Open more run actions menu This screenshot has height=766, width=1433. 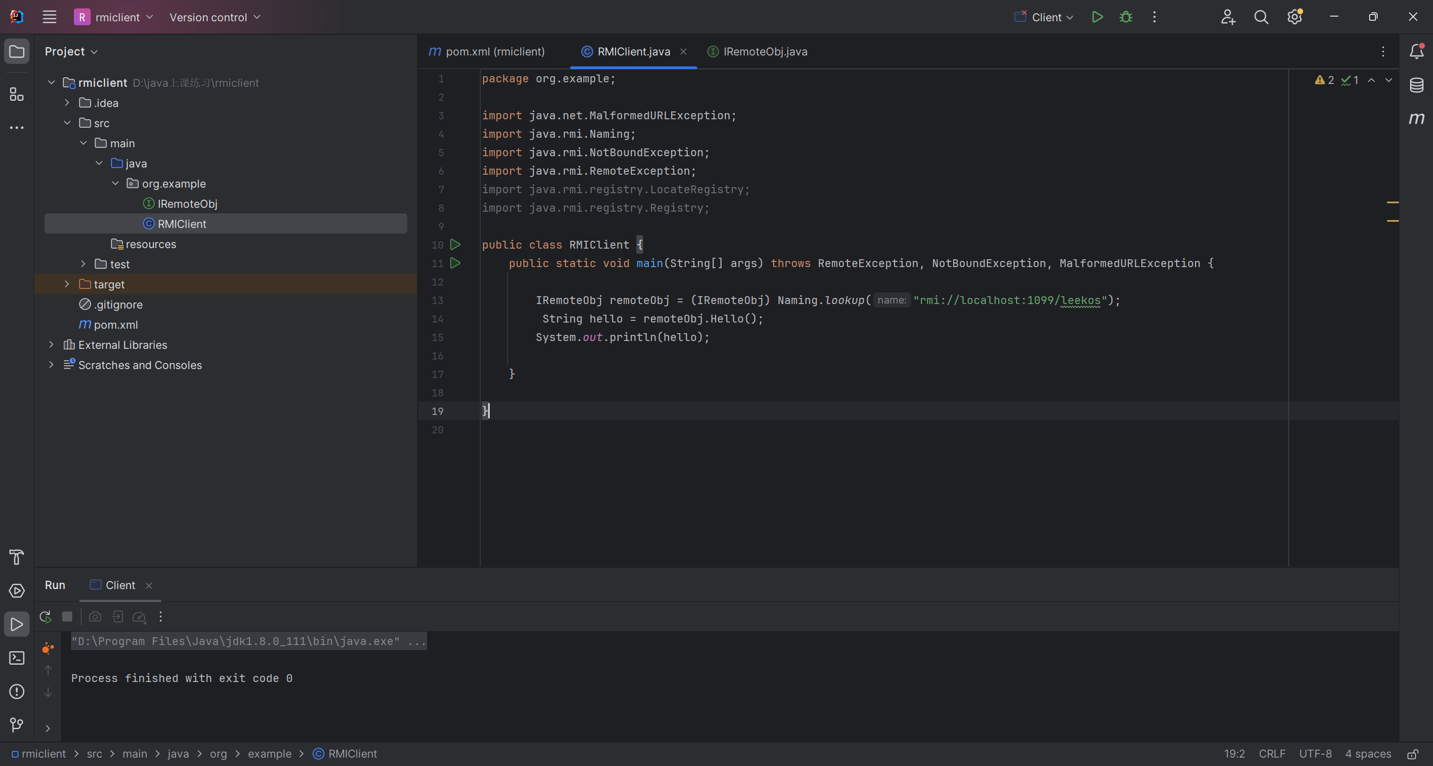tap(1154, 17)
